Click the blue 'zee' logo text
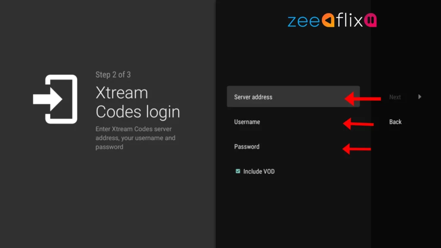Screen dimensions: 441x248 coord(304,22)
